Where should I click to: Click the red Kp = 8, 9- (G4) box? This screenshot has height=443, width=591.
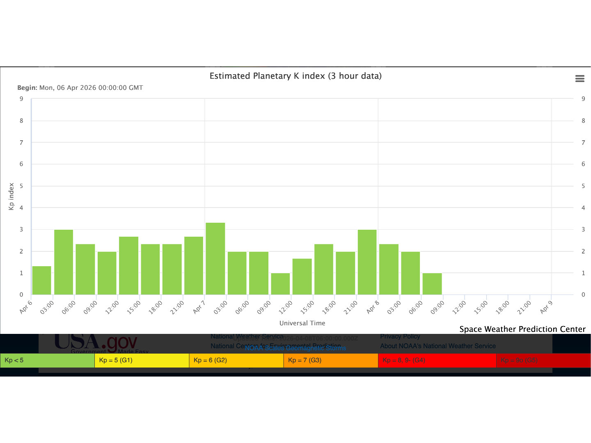pos(437,360)
